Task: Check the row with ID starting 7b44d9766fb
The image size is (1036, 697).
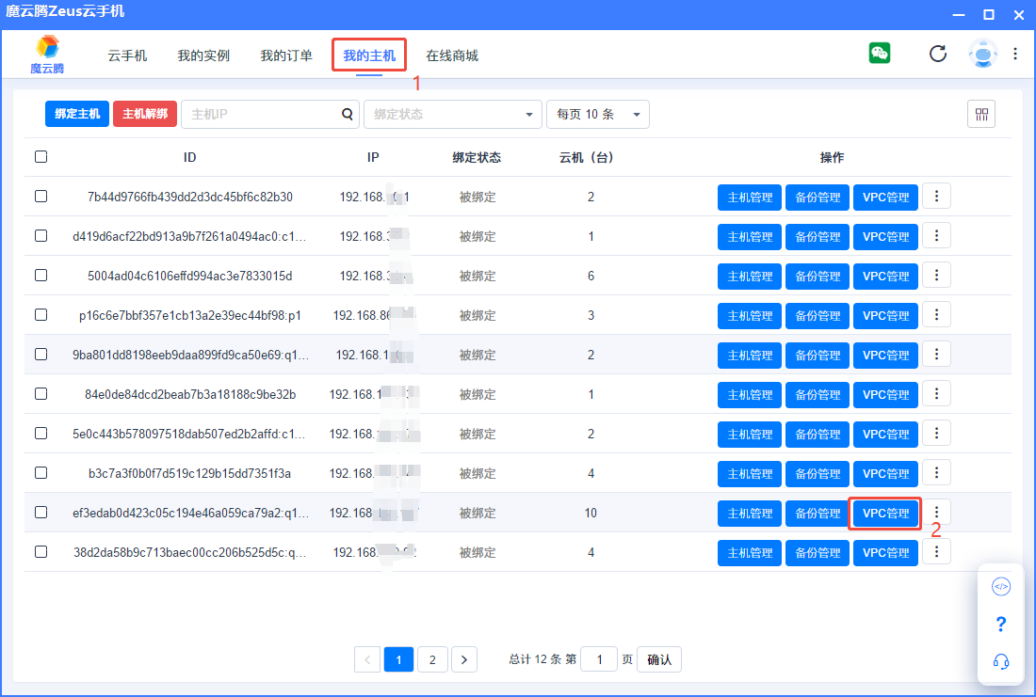Action: tap(40, 197)
